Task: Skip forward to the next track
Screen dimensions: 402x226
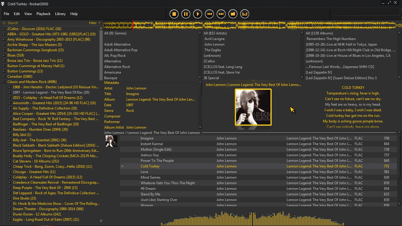Action: click(x=221, y=14)
